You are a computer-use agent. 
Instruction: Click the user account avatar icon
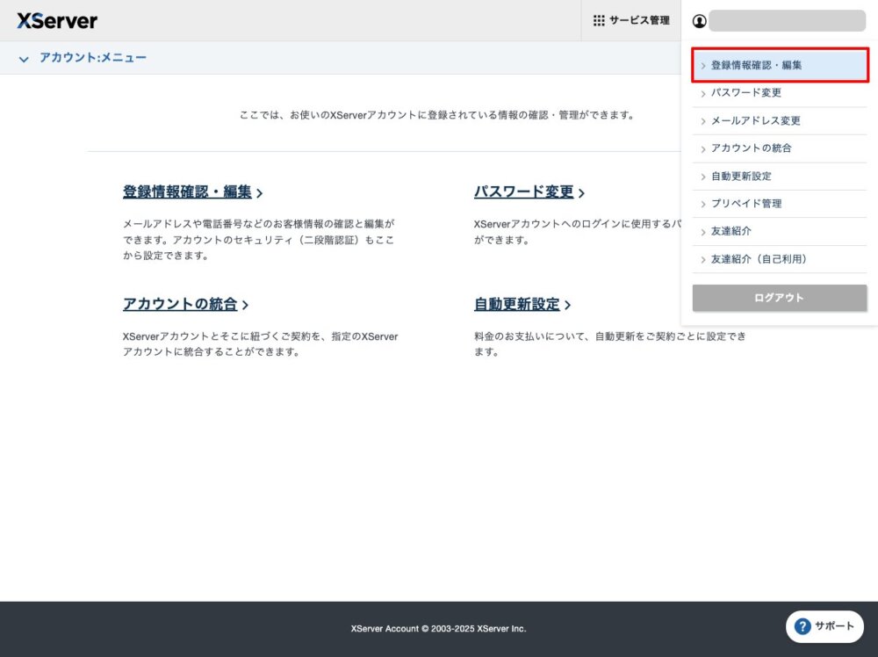(x=699, y=21)
